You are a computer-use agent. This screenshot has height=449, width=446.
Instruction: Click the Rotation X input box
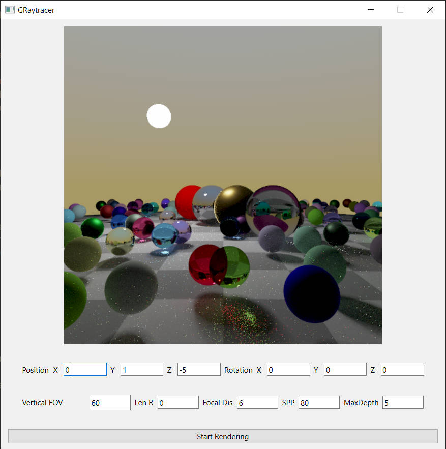(288, 370)
